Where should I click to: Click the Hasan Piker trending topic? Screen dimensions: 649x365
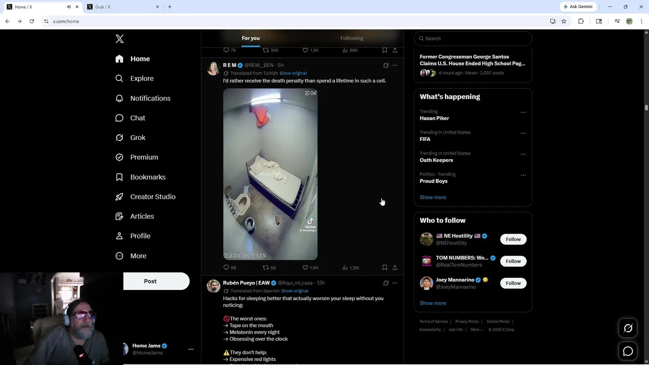435,118
